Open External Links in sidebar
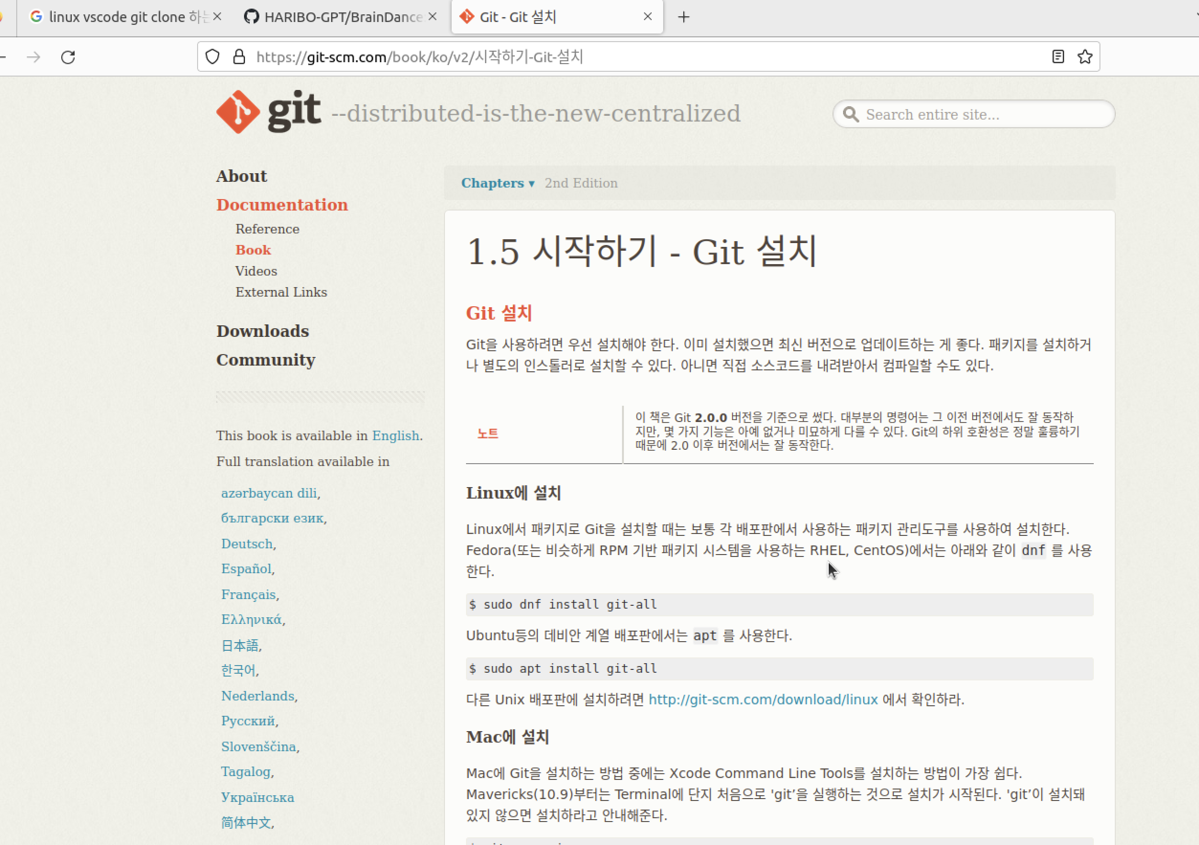 (x=281, y=292)
